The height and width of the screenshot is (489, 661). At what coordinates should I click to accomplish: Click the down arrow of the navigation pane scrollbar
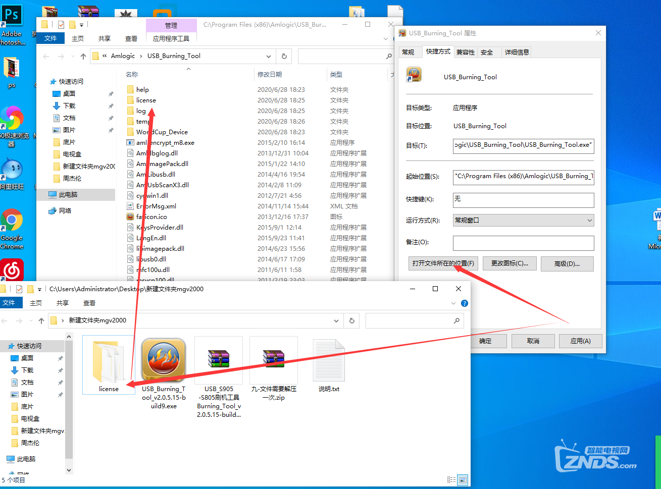point(69,470)
